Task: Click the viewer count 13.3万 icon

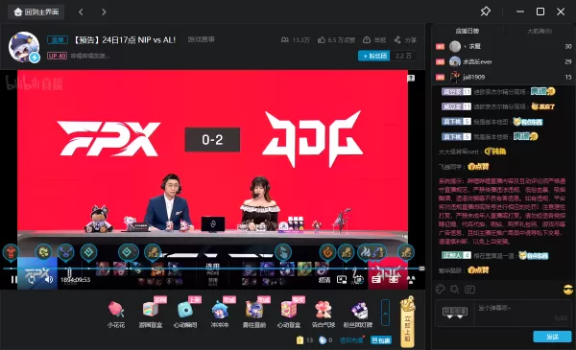Action: coord(285,39)
